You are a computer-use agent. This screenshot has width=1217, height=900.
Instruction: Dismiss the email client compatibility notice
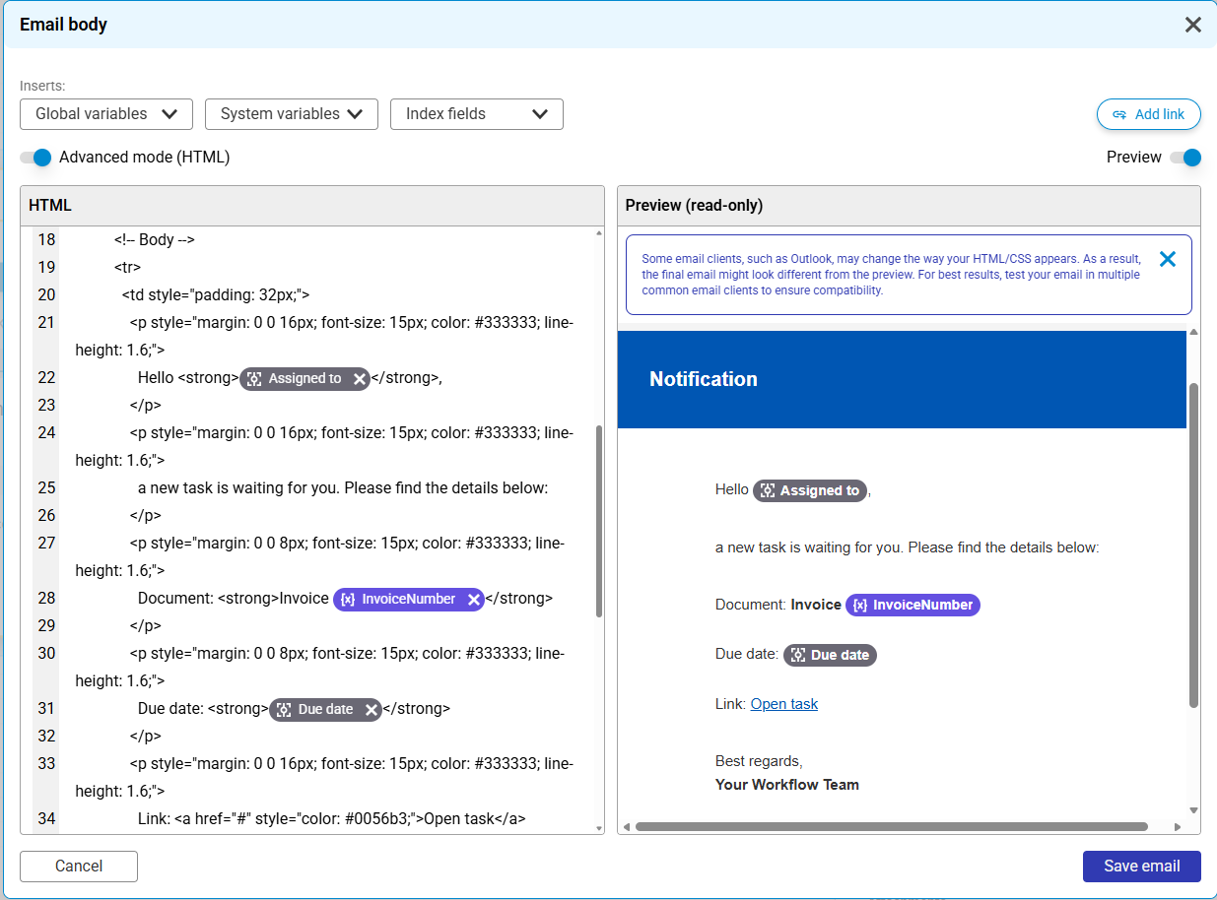1168,259
